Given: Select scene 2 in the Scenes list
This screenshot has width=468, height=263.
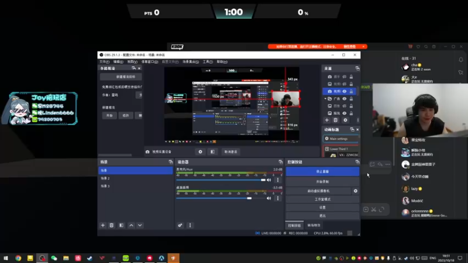Looking at the screenshot, I should 136,178.
